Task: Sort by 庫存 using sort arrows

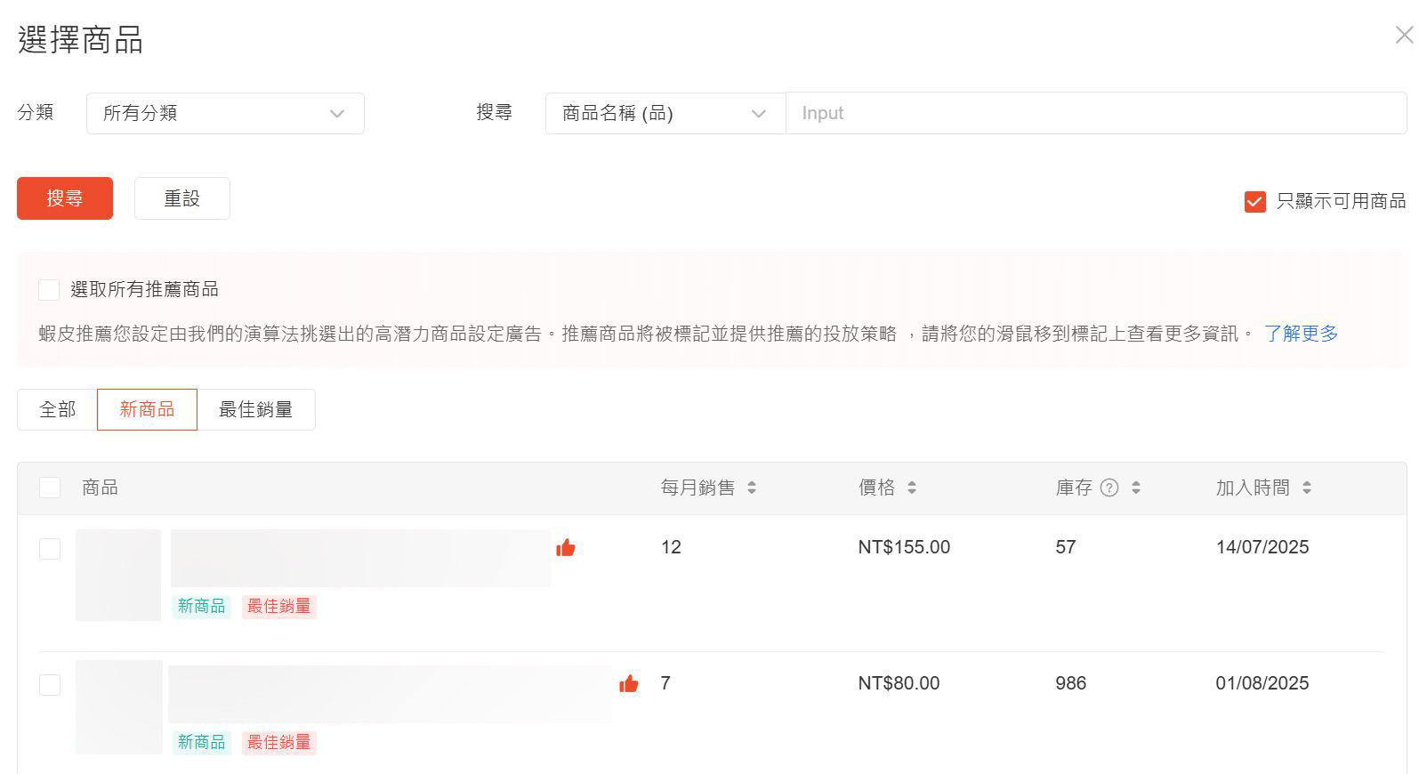Action: click(x=1135, y=488)
